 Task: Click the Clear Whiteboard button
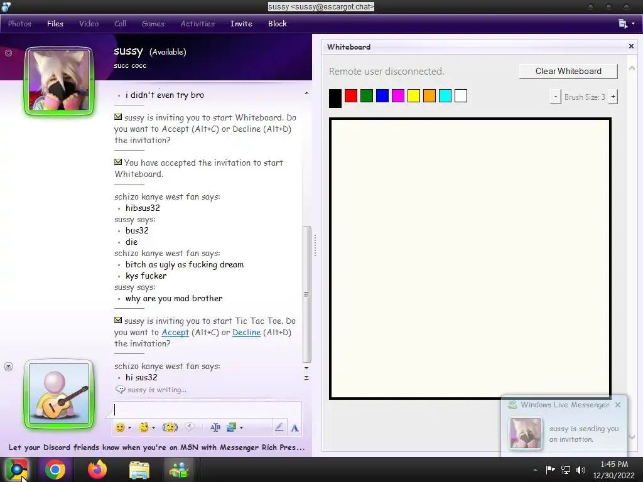[568, 72]
